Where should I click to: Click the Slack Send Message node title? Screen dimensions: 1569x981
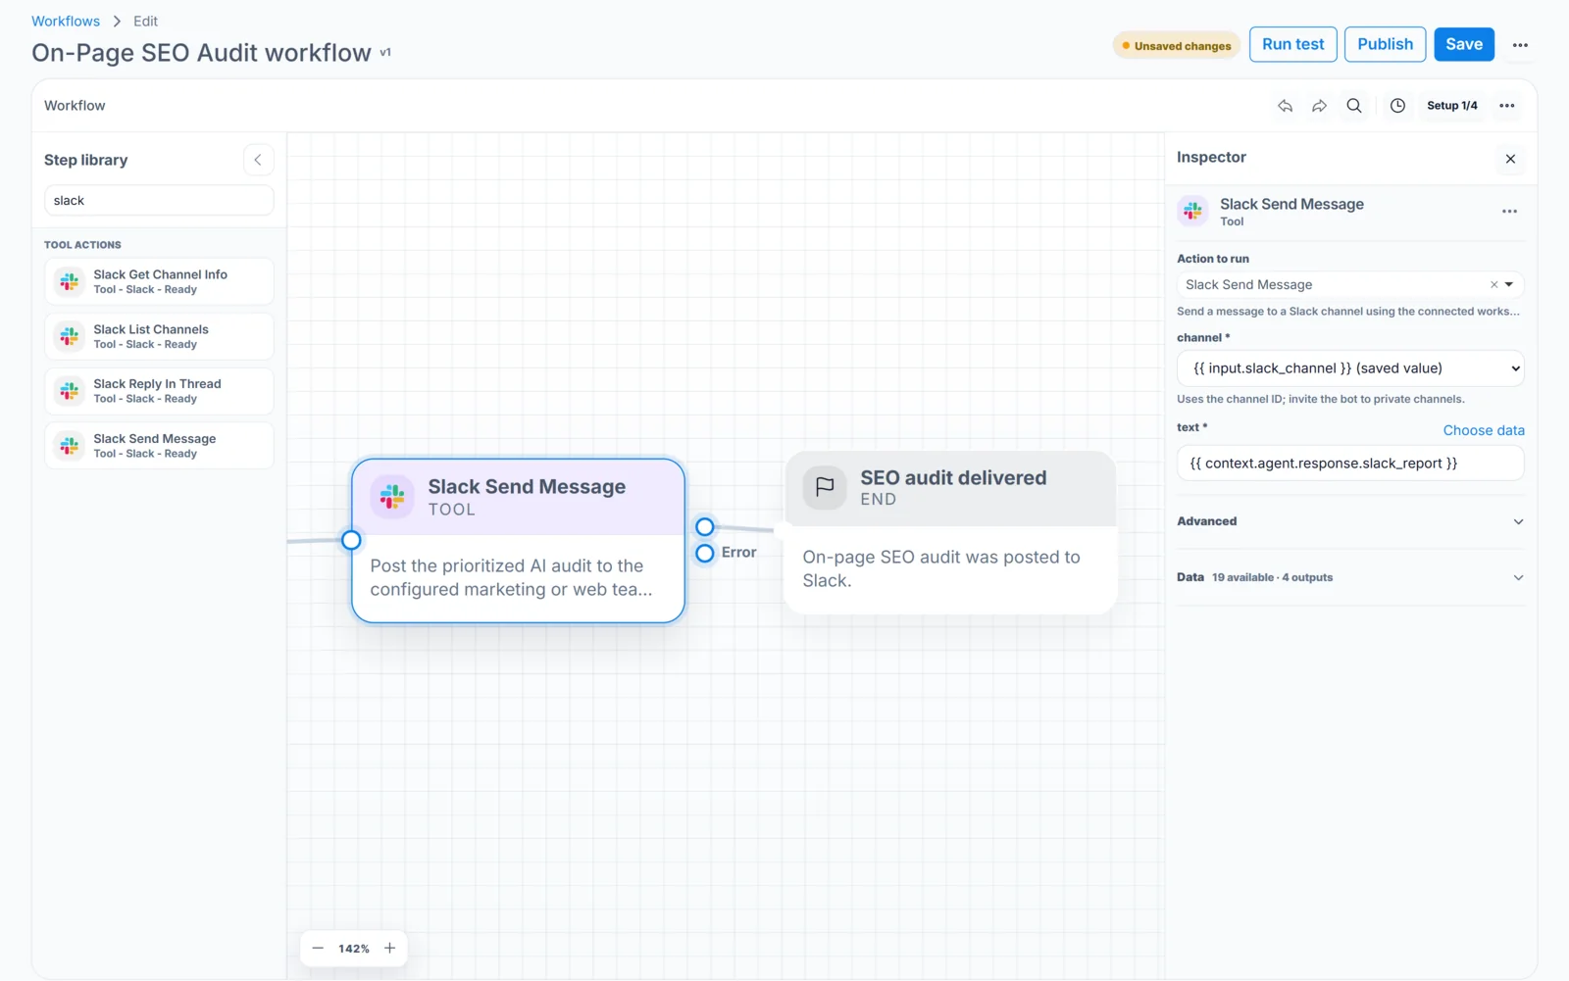527,487
